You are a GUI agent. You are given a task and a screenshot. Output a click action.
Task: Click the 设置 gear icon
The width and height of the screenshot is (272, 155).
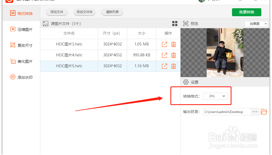point(186,82)
